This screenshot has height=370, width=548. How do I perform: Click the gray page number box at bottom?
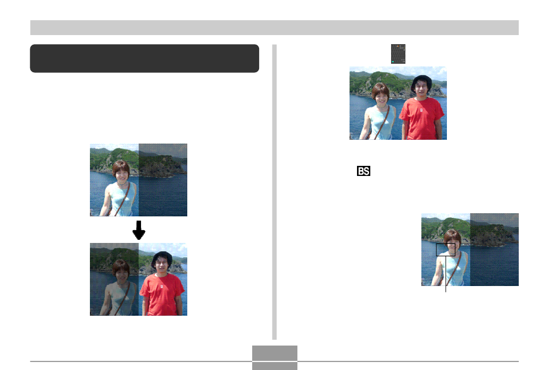click(x=275, y=358)
